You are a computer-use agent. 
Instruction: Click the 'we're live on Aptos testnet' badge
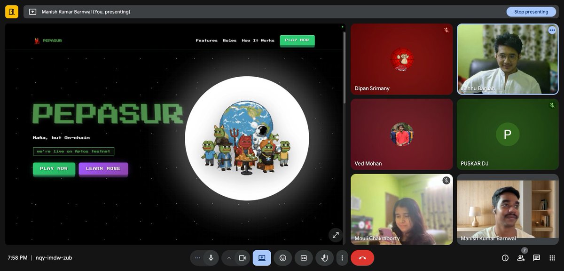[73, 151]
